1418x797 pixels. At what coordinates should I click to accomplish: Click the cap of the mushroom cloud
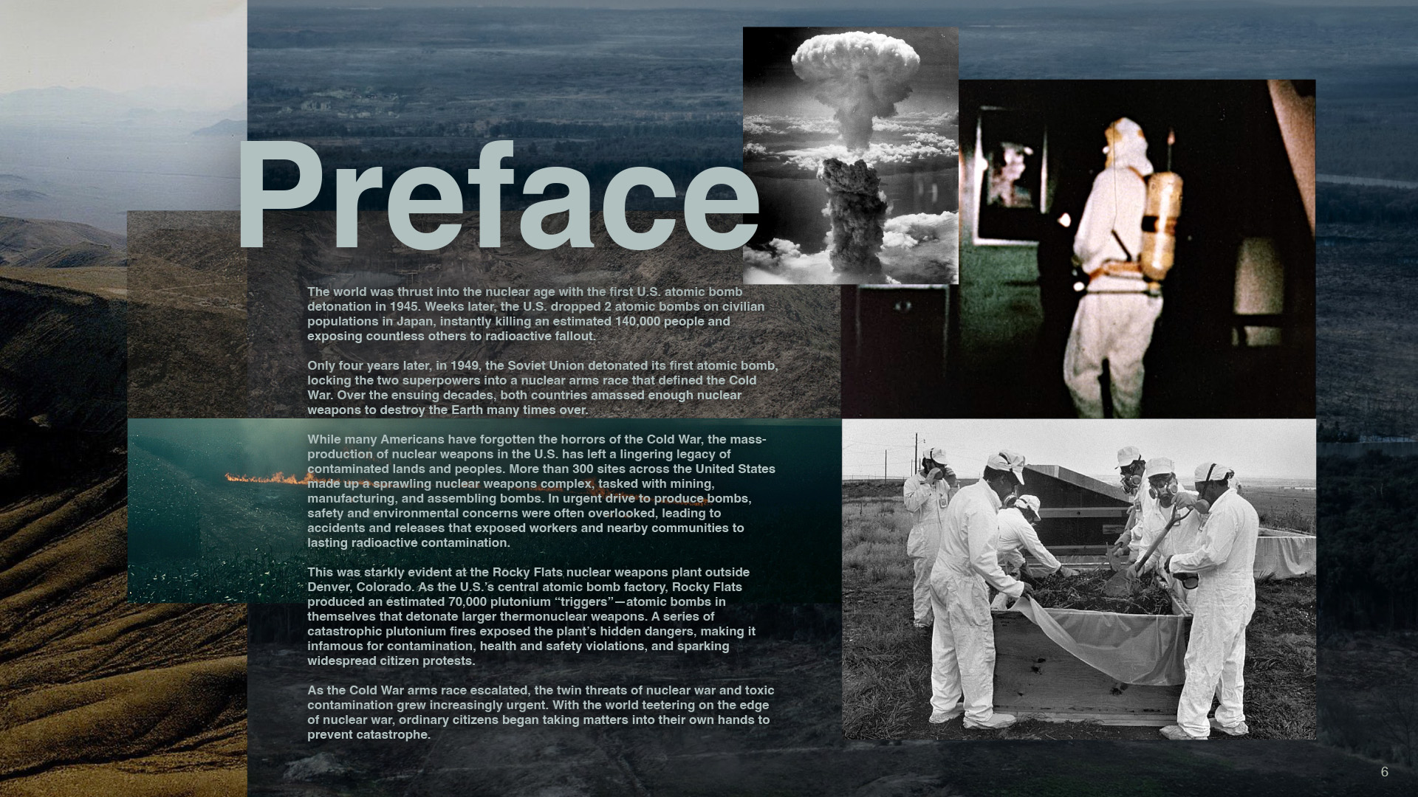857,58
